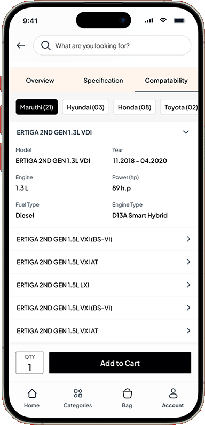Expand the ERTIGA 2ND GEN 1.5L LXI chevron
This screenshot has width=205, height=425.
tap(188, 285)
